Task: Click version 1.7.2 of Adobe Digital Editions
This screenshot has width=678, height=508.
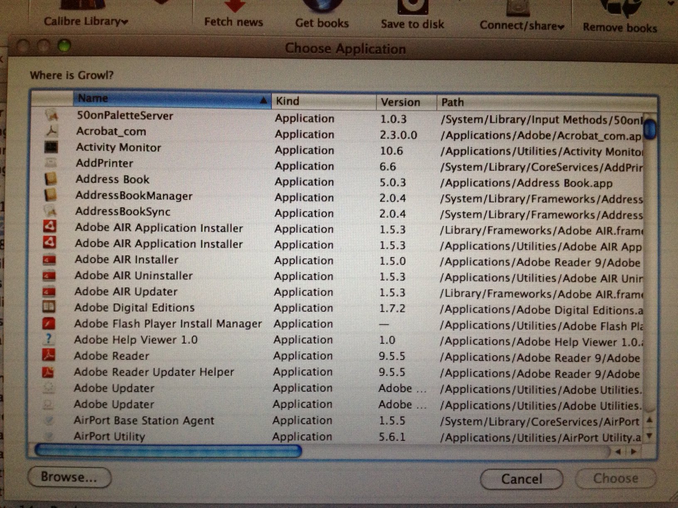Action: pos(392,308)
